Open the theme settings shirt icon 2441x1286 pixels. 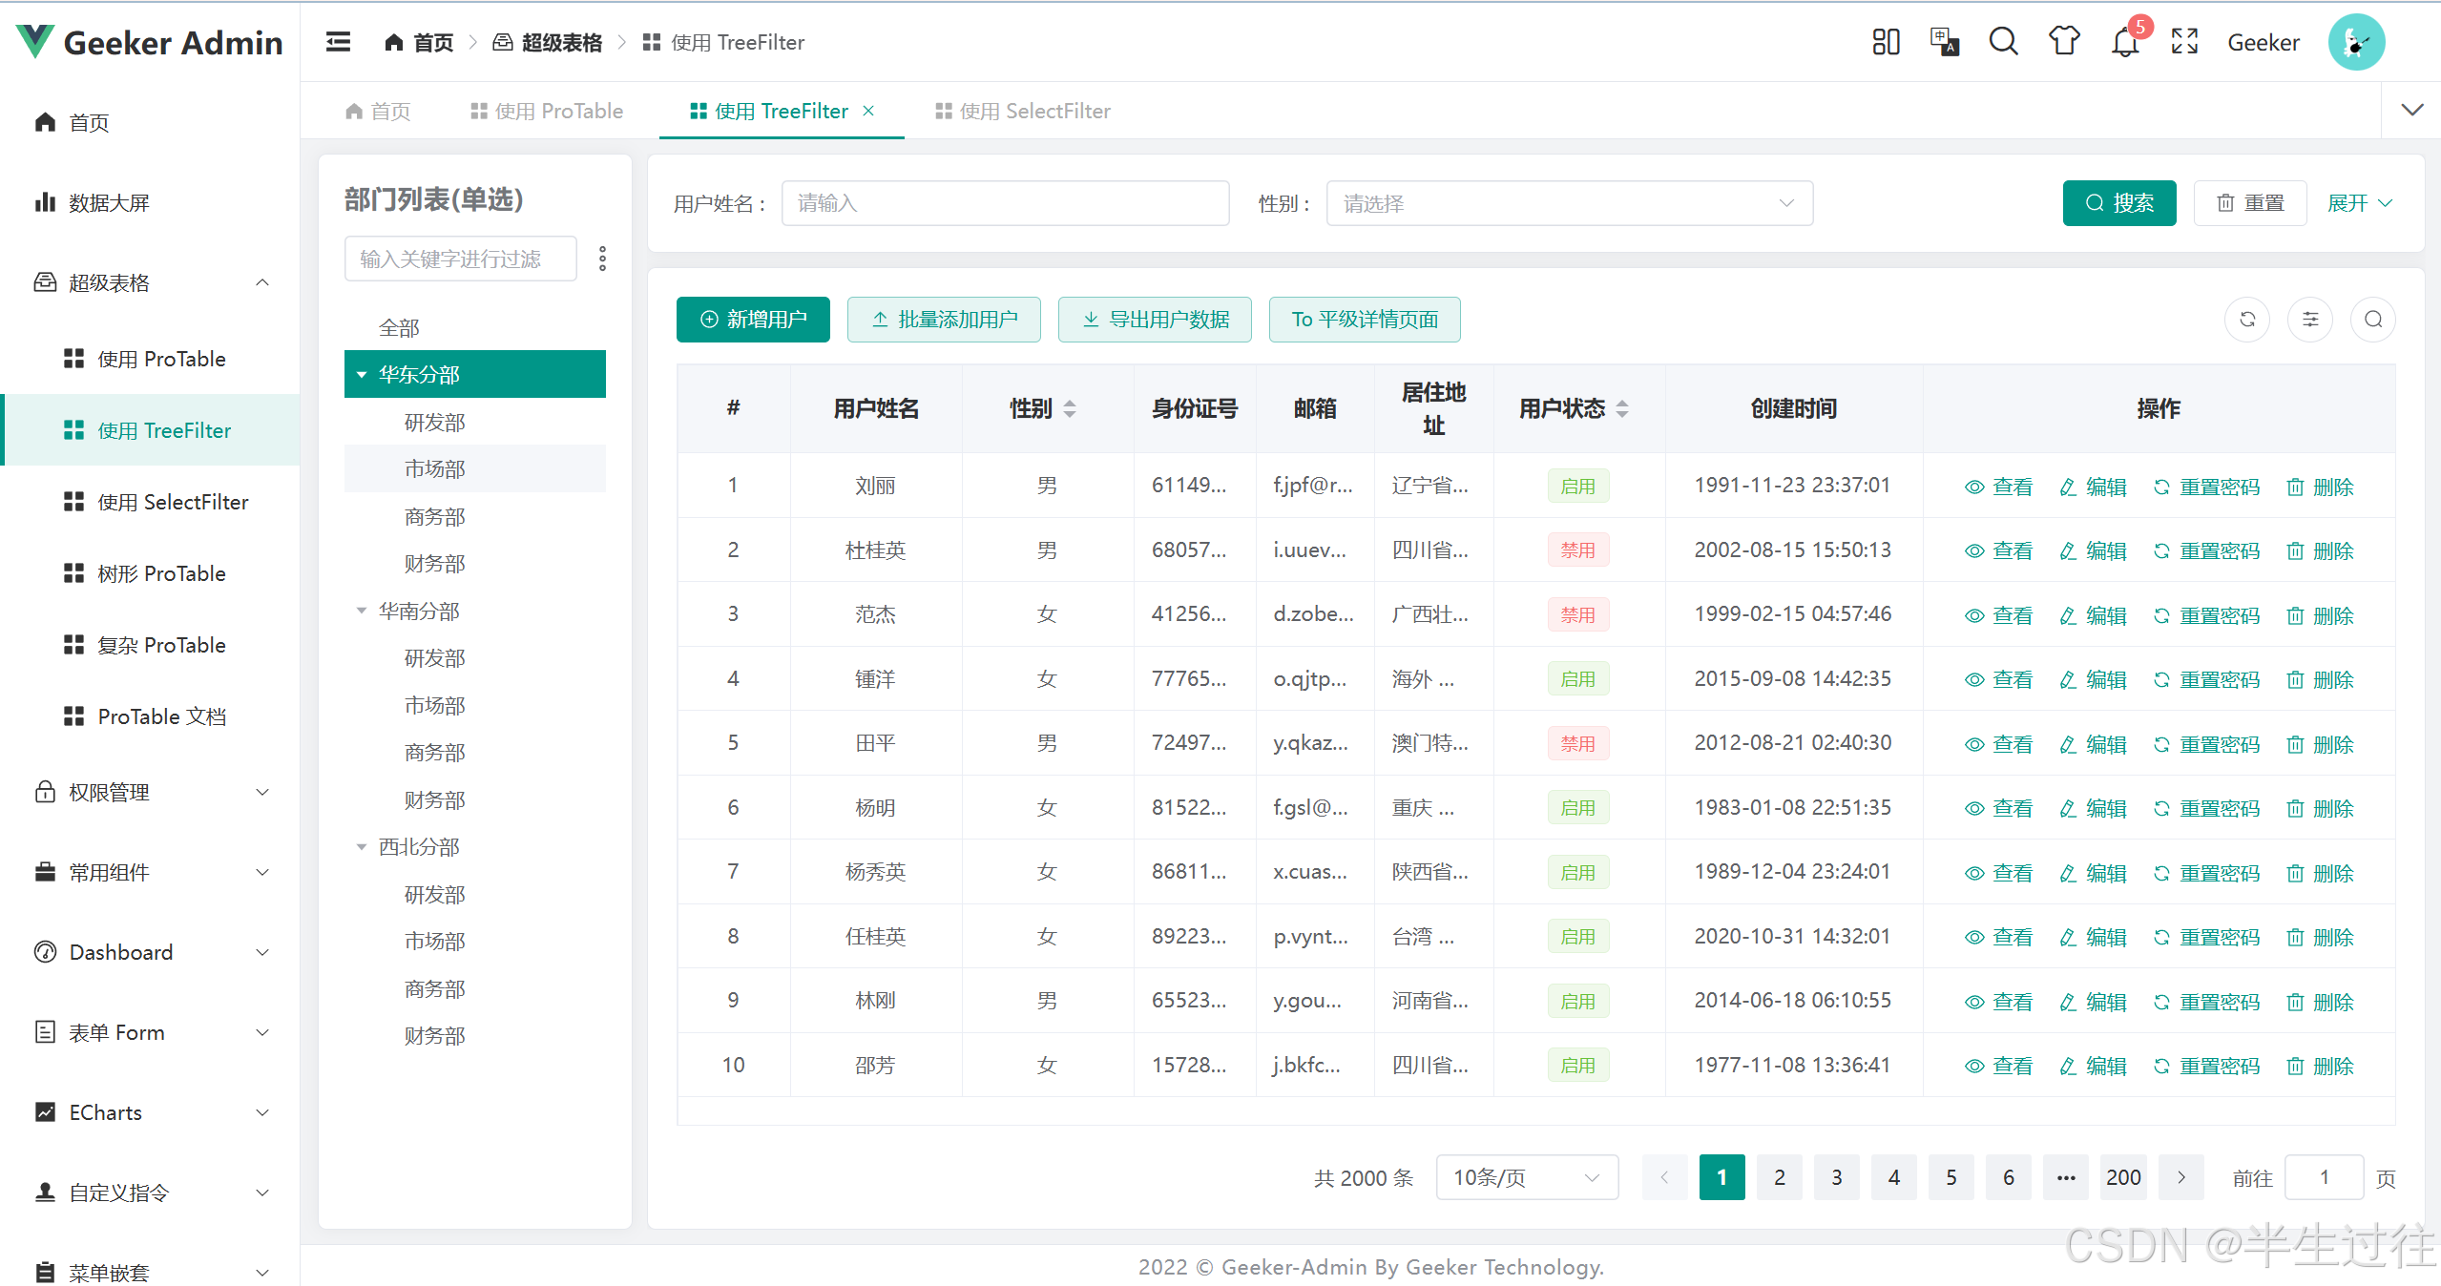coord(2064,42)
